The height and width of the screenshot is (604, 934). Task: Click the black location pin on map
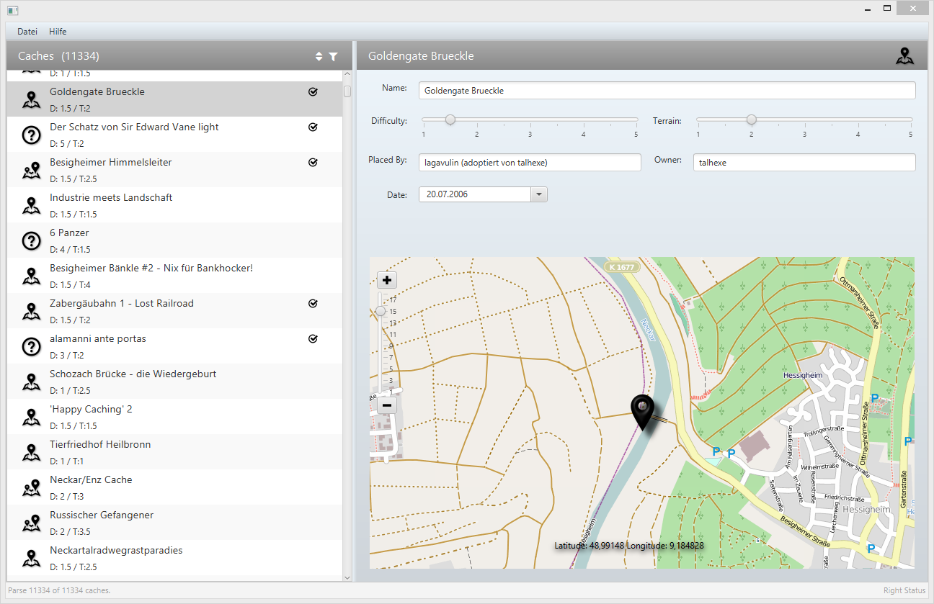pyautogui.click(x=642, y=412)
